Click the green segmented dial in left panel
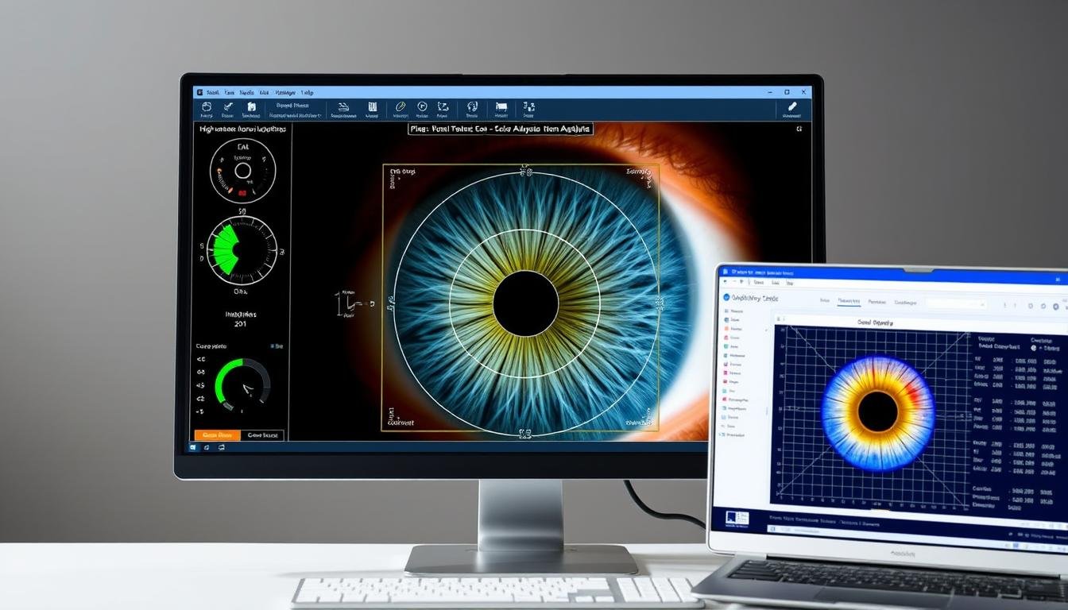1068x610 pixels. click(x=242, y=250)
